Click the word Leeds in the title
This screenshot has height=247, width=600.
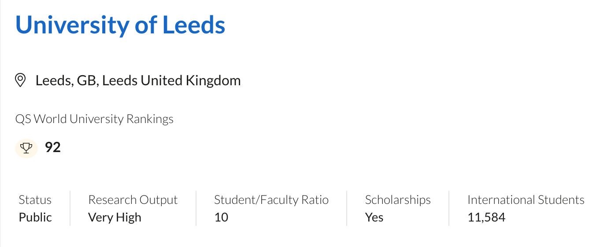[x=194, y=25]
